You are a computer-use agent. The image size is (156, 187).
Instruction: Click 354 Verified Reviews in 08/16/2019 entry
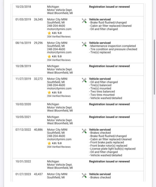[59, 60]
